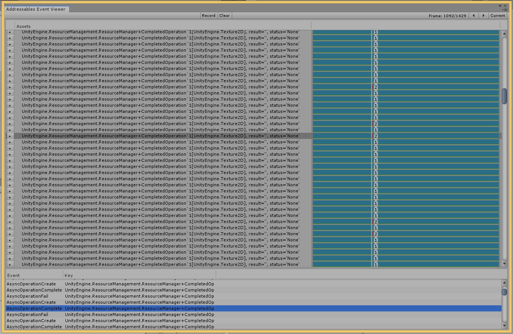The width and height of the screenshot is (513, 334).
Task: Expand the highlighted CompletedOperation asset row
Action: click(10, 136)
